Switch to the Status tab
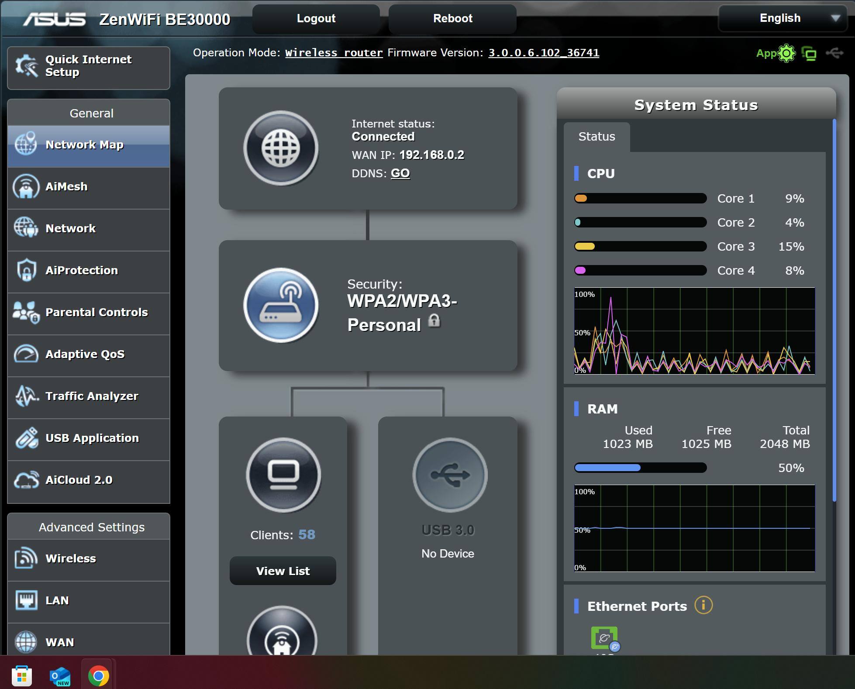The width and height of the screenshot is (855, 689). point(596,137)
